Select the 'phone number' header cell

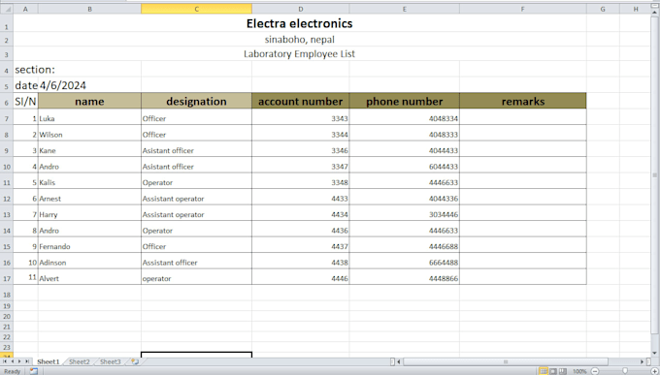coord(404,102)
